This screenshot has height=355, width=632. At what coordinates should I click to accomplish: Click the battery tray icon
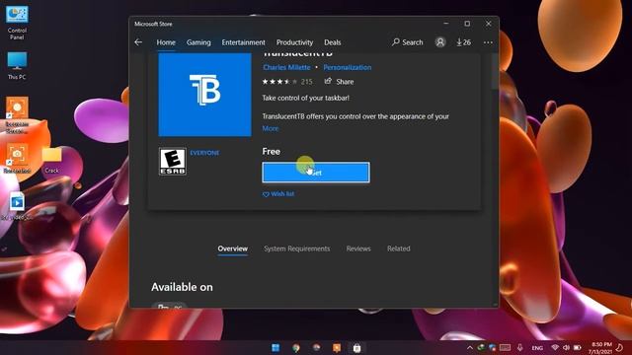point(577,347)
